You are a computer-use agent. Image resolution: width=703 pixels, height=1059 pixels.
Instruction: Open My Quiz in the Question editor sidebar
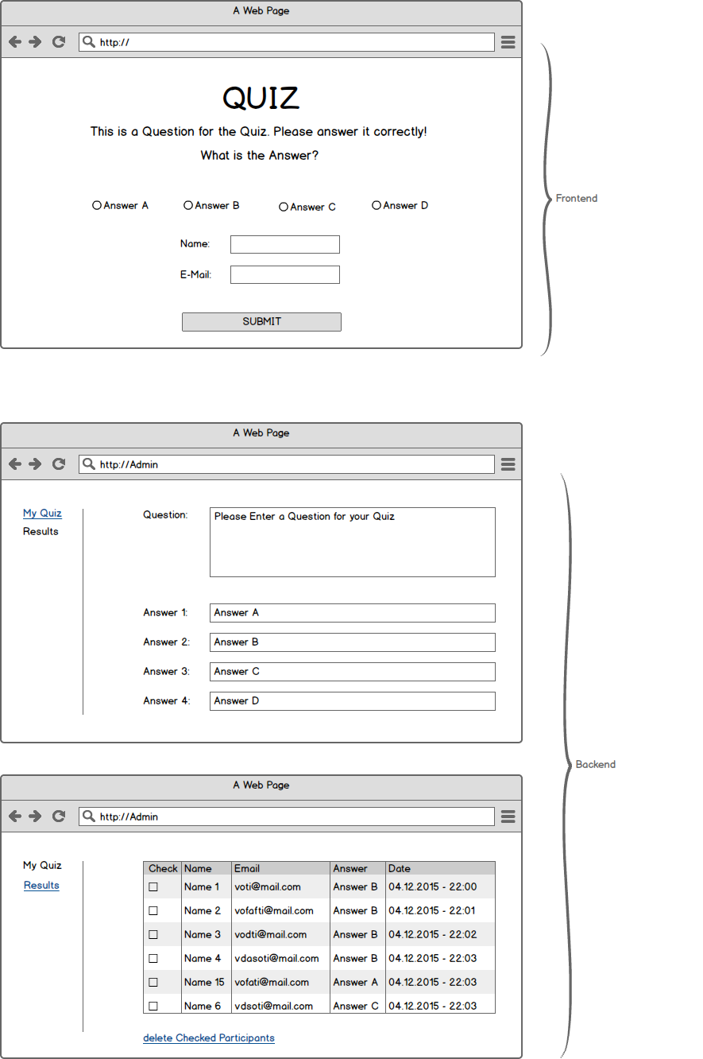pyautogui.click(x=42, y=514)
